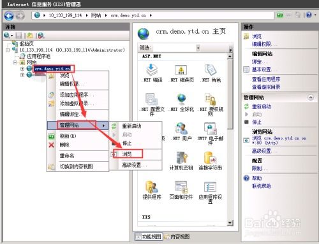This screenshot has width=319, height=244.
Task: Open the .NET 角色 feature icon
Action: tap(211, 70)
